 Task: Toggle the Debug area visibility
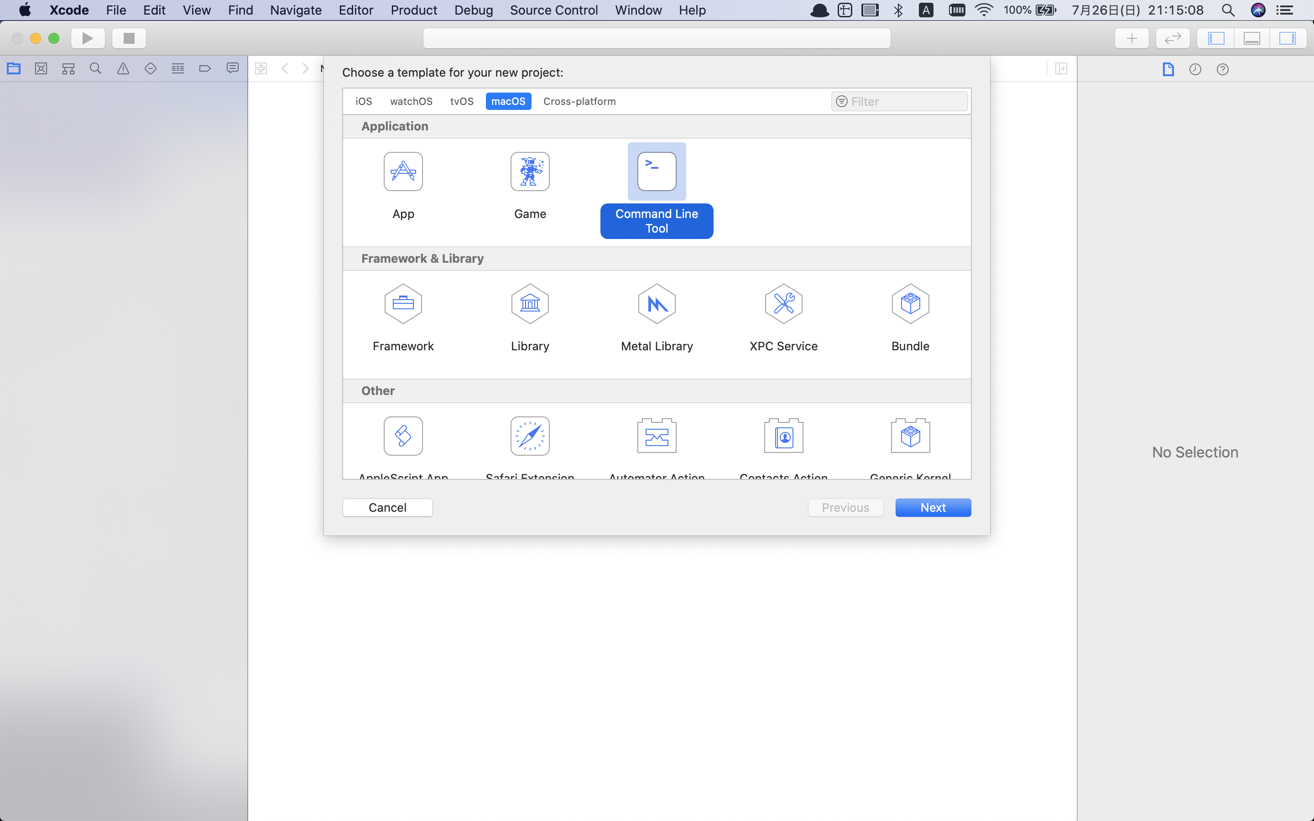[x=1251, y=38]
